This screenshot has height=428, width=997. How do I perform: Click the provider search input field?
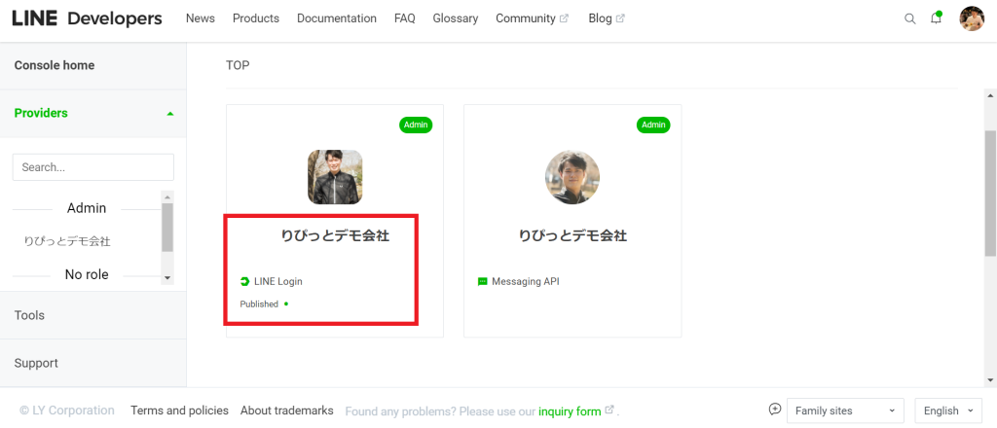[x=92, y=167]
